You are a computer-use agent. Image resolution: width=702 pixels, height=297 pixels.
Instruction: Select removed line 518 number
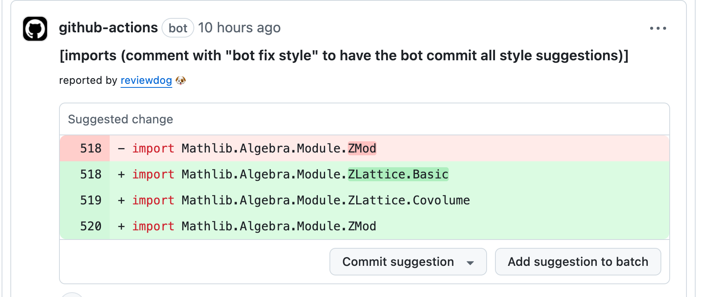click(x=91, y=148)
